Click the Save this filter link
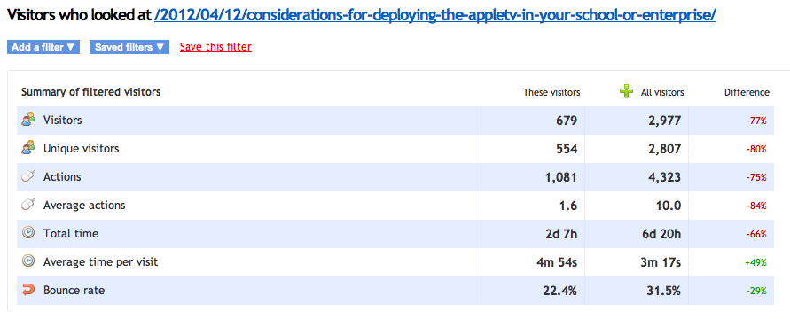This screenshot has width=790, height=319. tap(215, 47)
